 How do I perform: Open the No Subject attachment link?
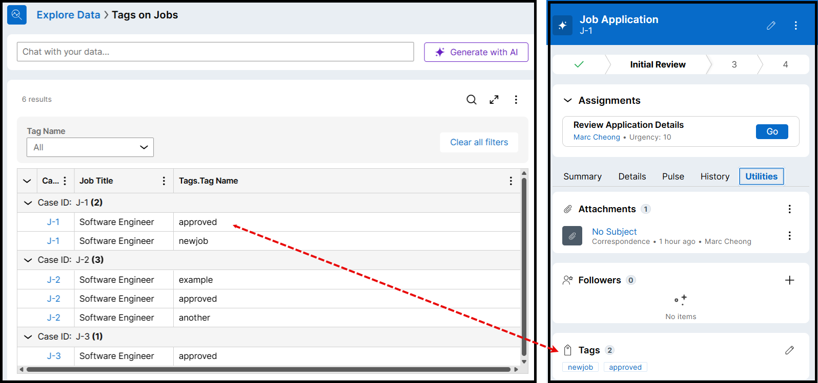(614, 232)
